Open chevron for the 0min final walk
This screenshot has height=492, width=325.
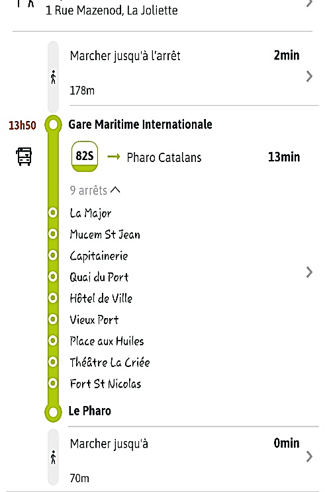click(309, 456)
